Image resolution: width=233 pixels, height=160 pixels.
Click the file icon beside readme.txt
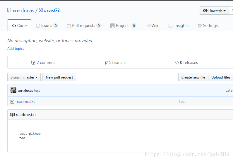[12, 102]
